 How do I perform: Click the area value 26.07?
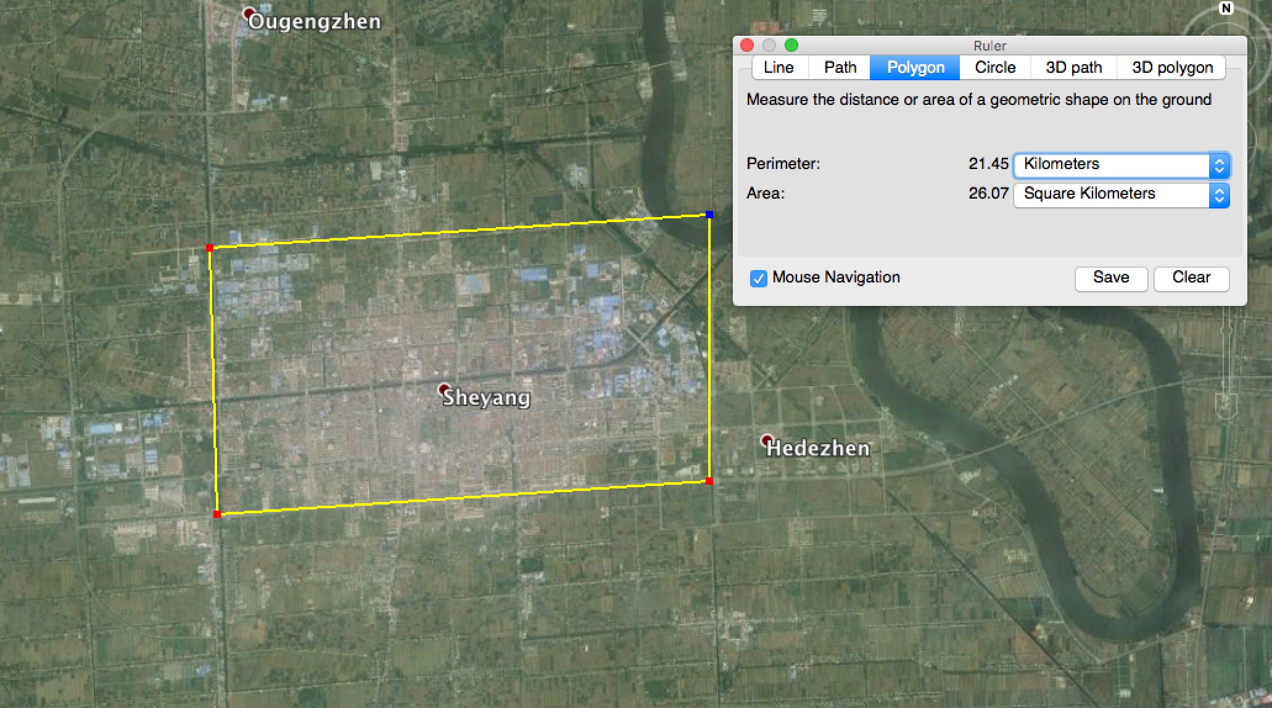[988, 193]
